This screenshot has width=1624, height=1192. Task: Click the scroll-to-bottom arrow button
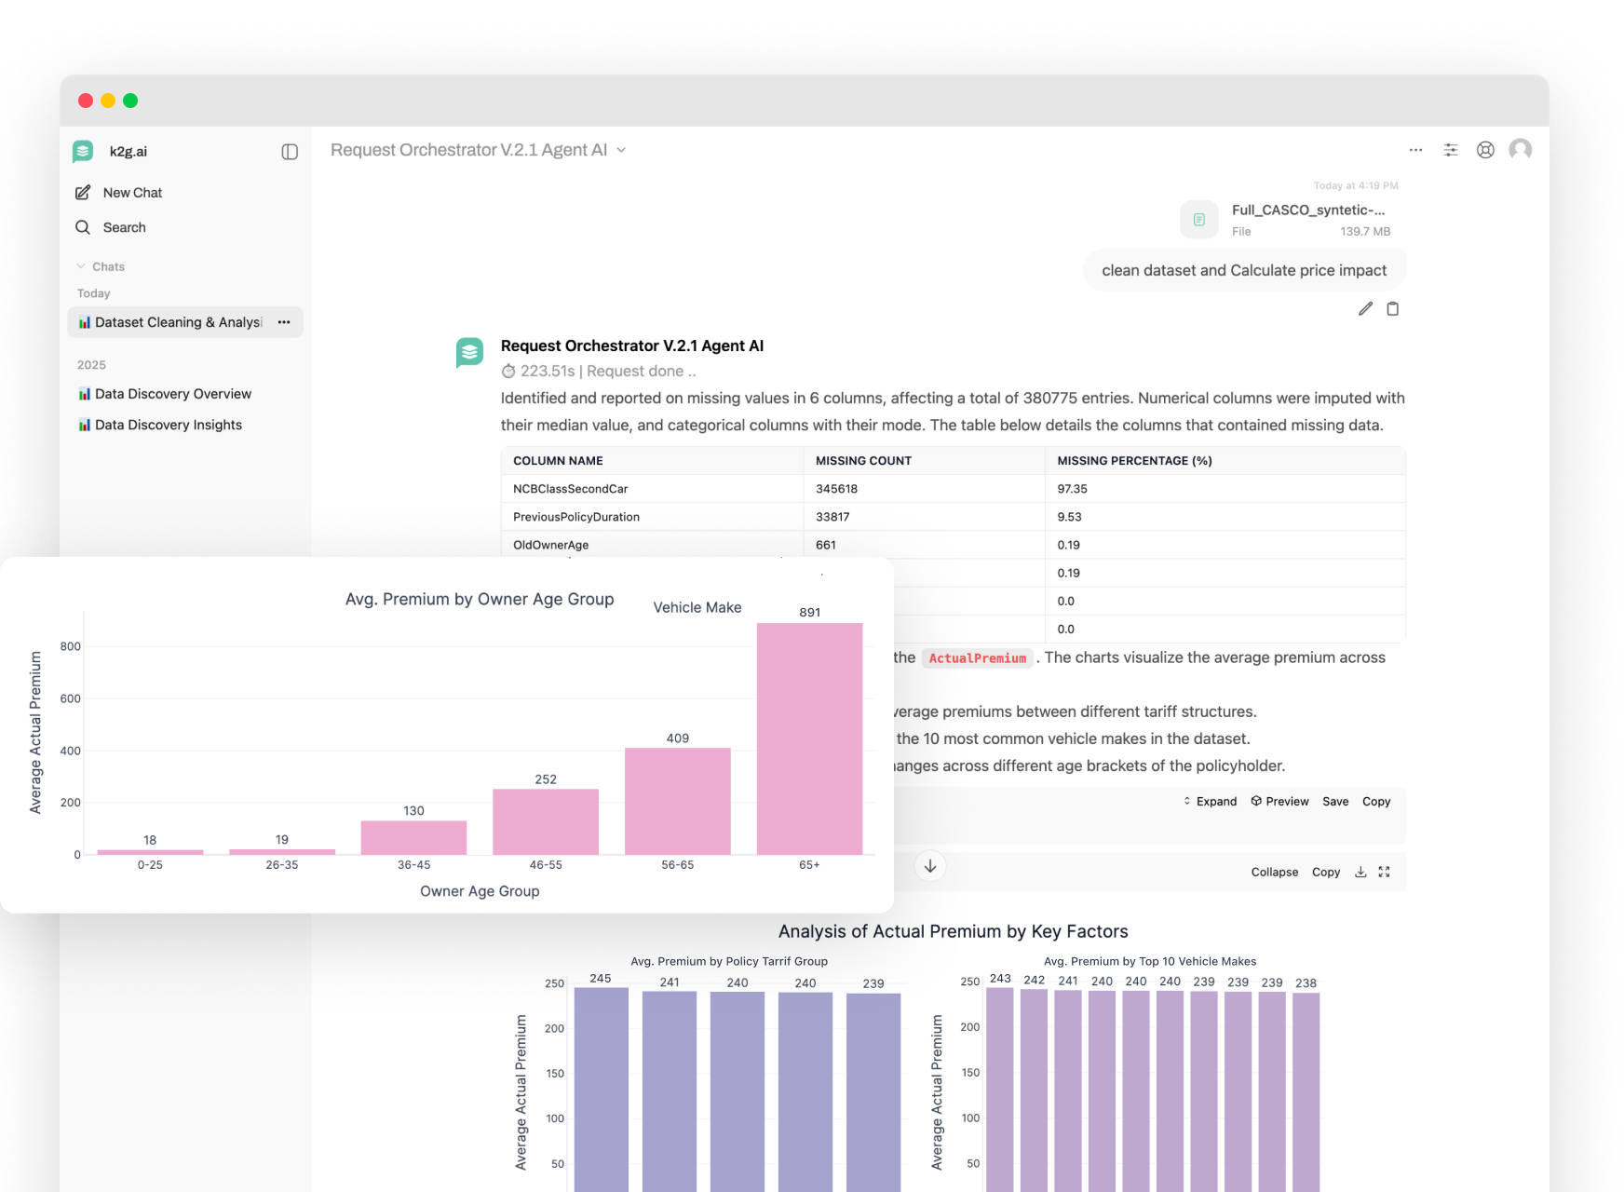930,866
